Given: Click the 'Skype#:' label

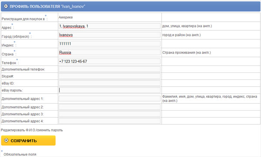Looking at the screenshot, I should coord(8,76).
